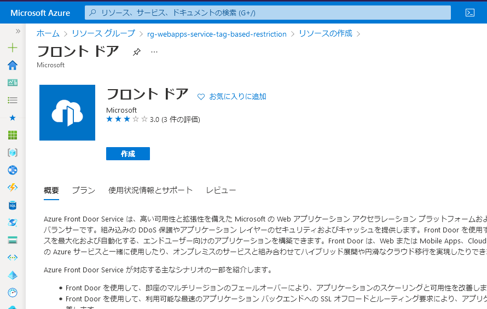Screen dimensions: 487x309
Task: Expand the left sidebar with double chevron
Action: click(x=18, y=31)
